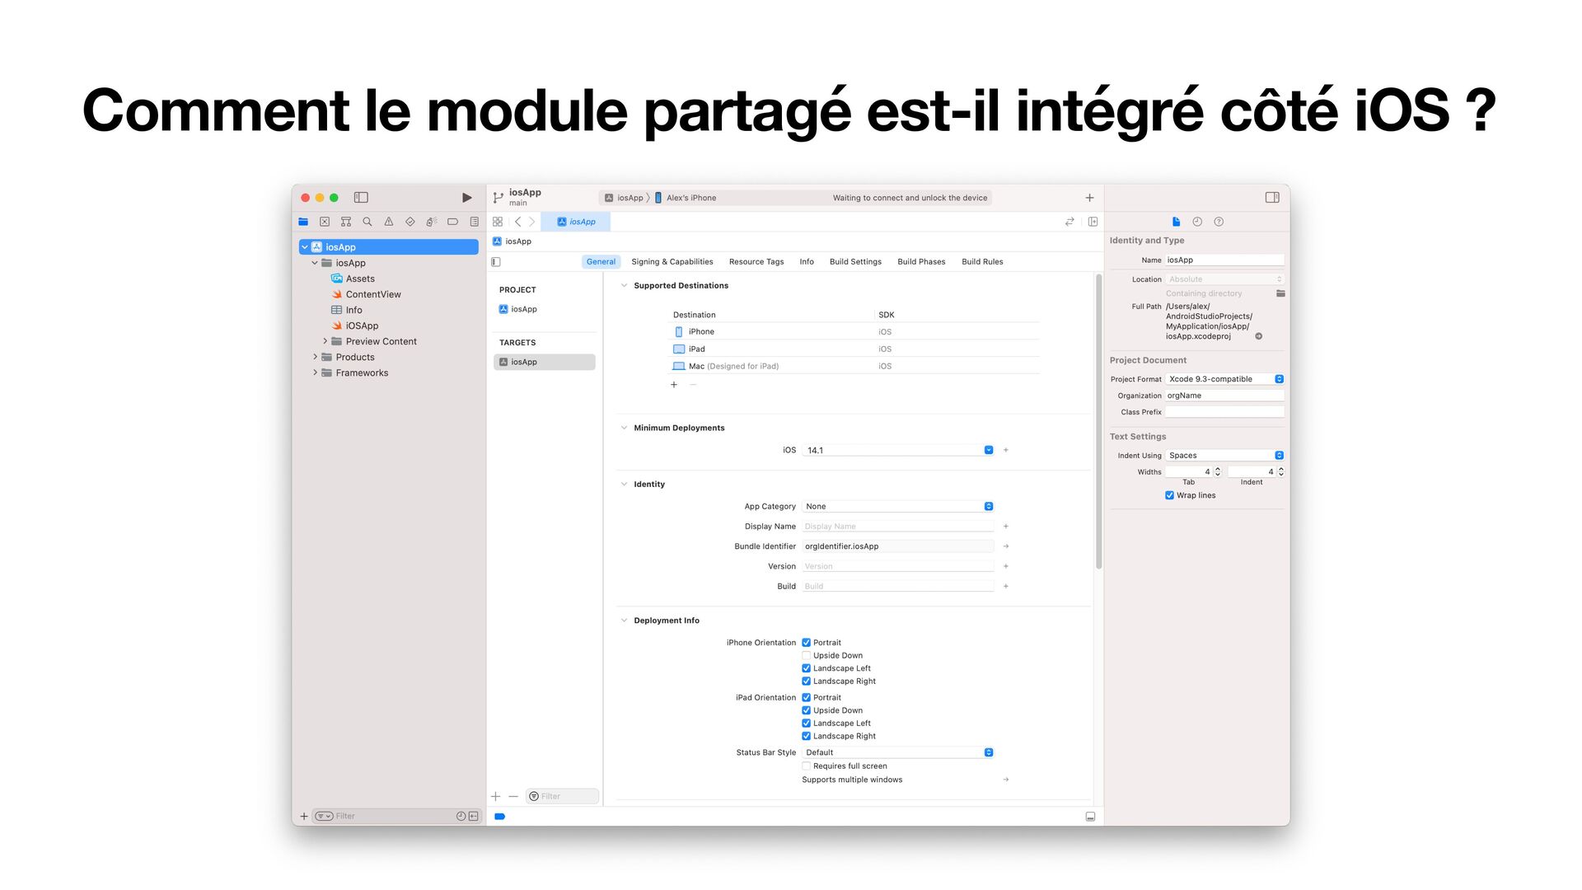Viewport: 1582px width, 890px height.
Task: Choose containing directory folder icon
Action: 1280,293
